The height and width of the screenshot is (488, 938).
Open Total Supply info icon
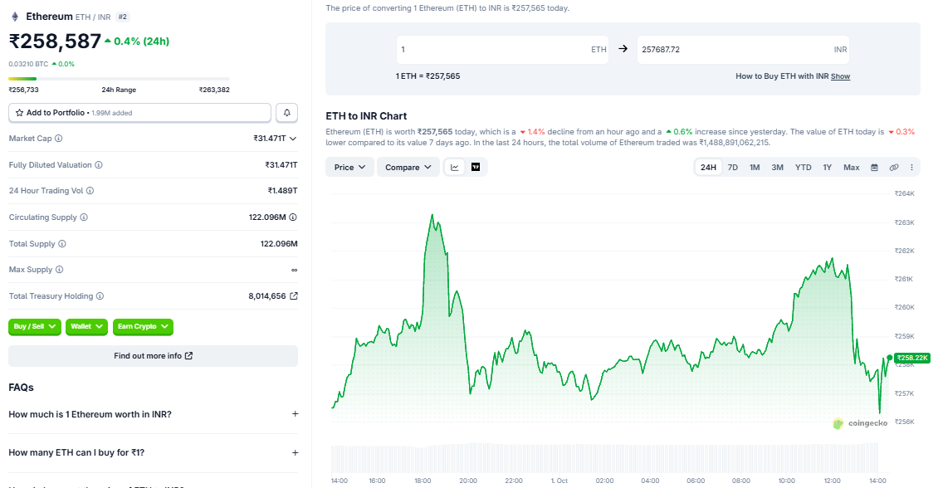coord(62,243)
